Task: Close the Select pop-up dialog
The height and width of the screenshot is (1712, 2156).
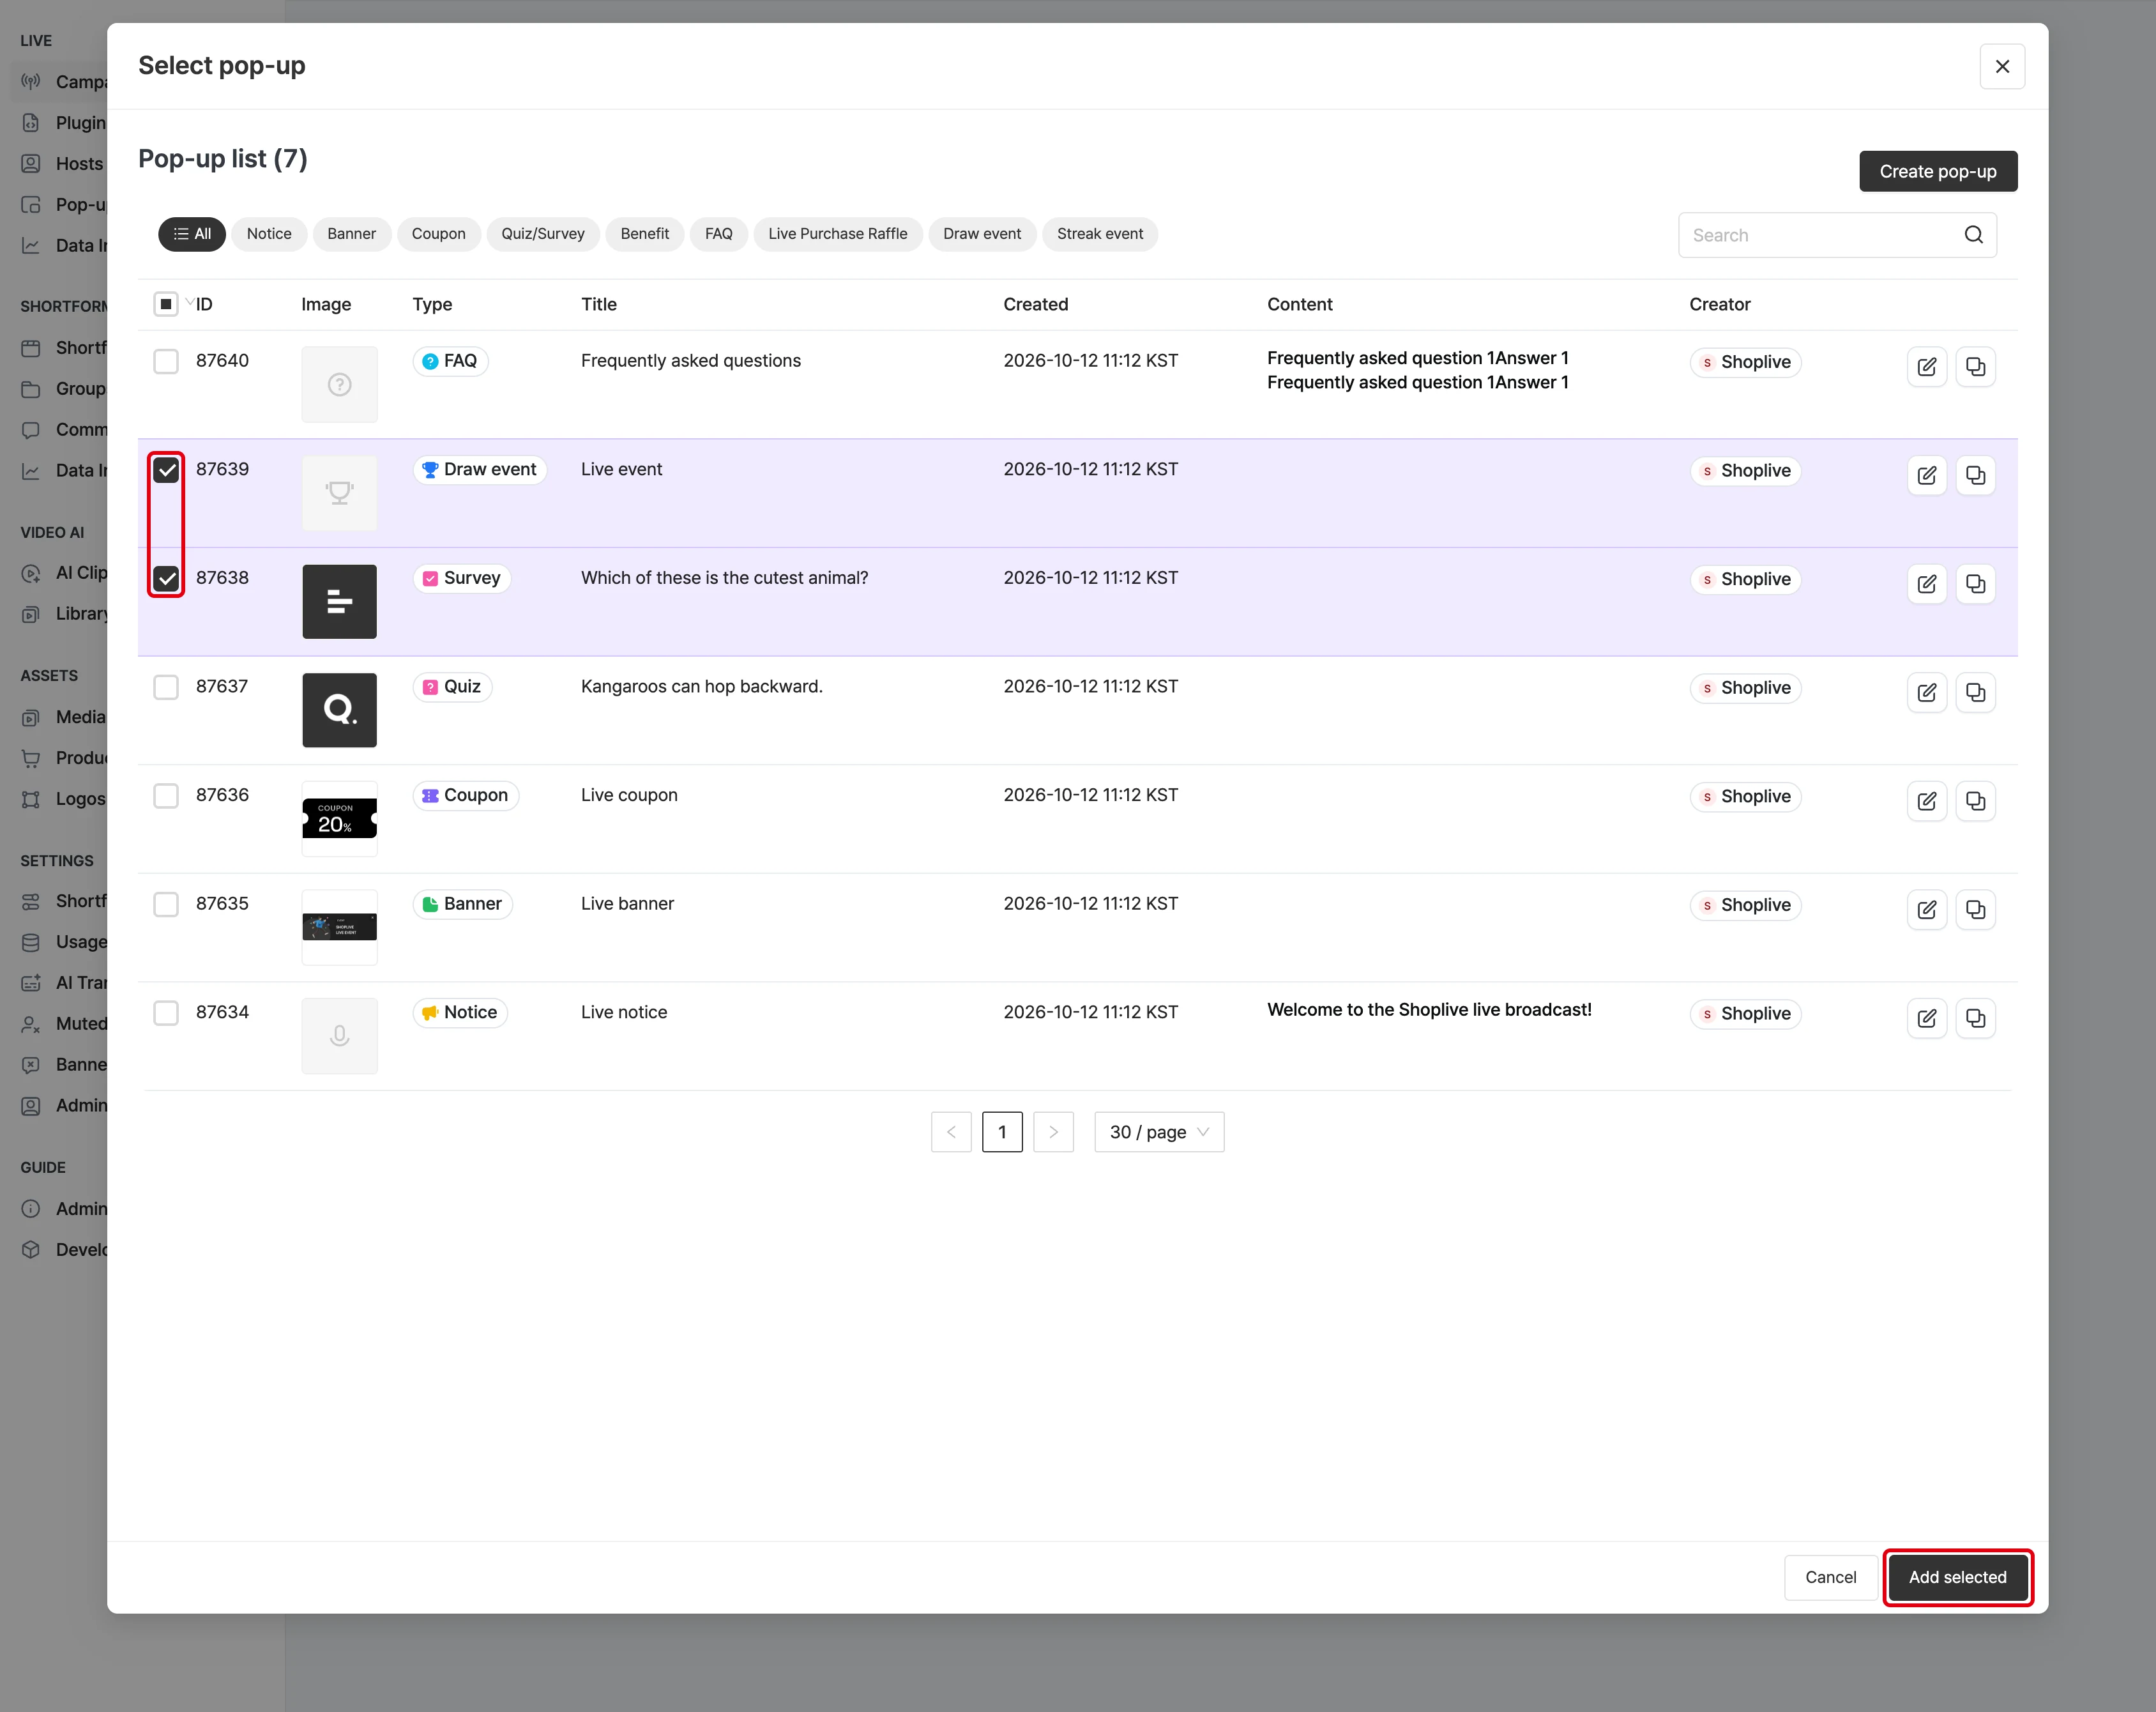Action: [2002, 66]
